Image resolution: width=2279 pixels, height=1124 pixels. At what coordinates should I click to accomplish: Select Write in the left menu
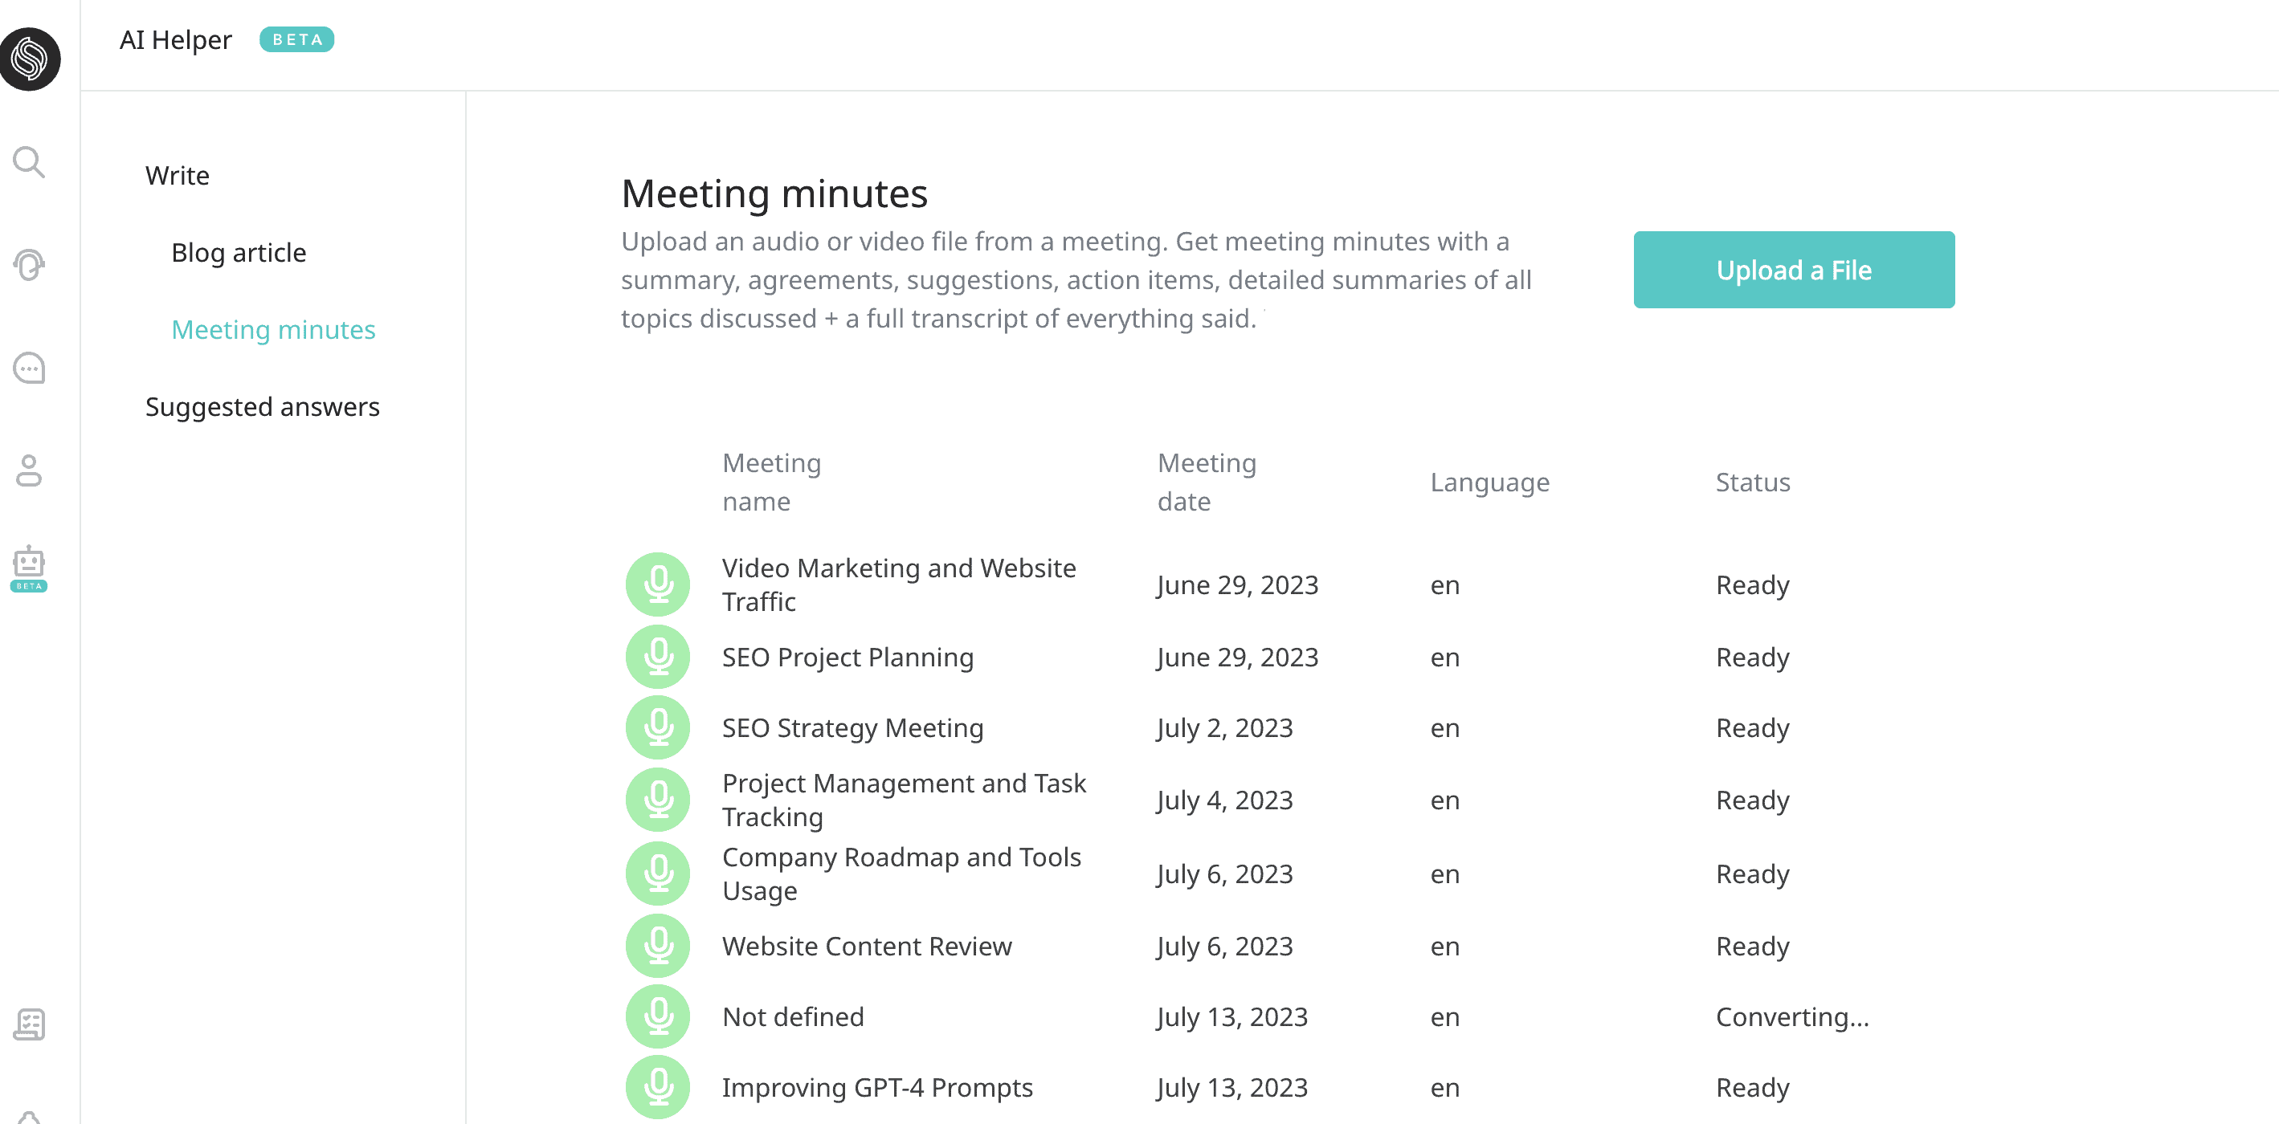(x=178, y=175)
